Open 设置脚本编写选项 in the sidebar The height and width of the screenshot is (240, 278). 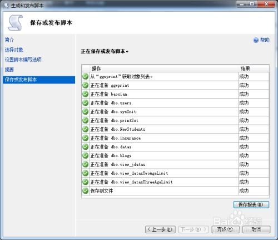[23, 60]
